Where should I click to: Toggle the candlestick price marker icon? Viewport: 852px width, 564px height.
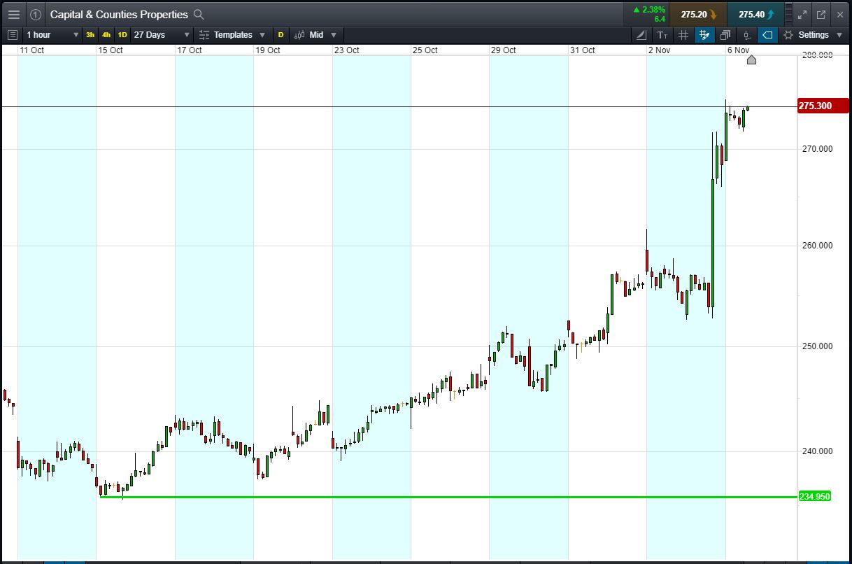746,34
